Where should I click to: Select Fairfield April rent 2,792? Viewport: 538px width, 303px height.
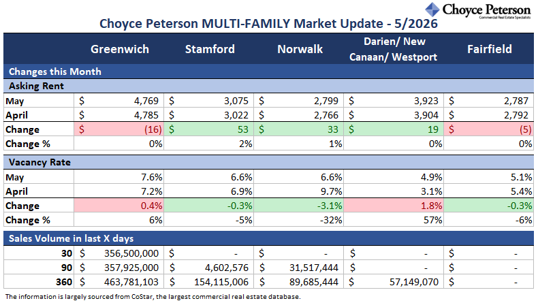[x=489, y=115]
